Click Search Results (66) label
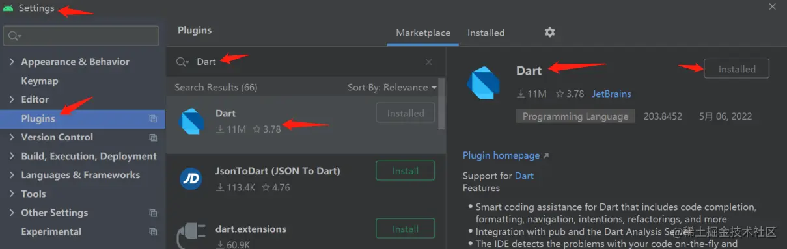The width and height of the screenshot is (787, 249). point(215,87)
